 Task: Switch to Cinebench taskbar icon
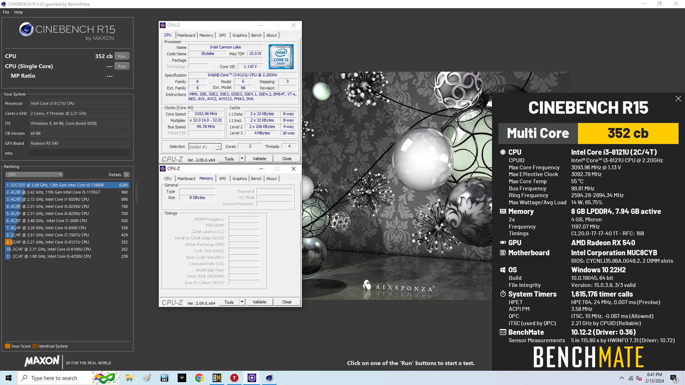pyautogui.click(x=269, y=378)
